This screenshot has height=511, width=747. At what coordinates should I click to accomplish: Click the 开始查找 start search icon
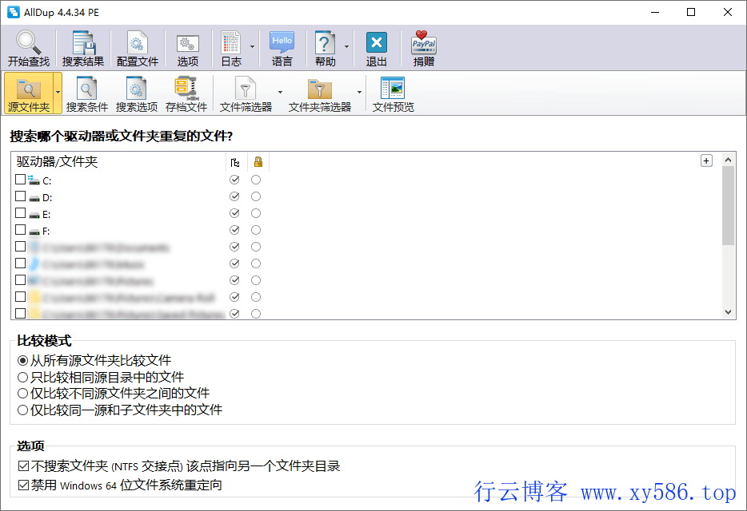click(x=29, y=48)
